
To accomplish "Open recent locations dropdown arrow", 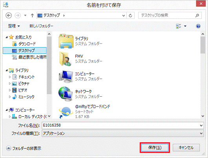I will [25, 16].
